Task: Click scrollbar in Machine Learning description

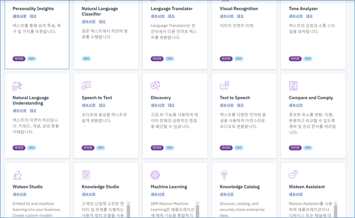Action: point(197,209)
